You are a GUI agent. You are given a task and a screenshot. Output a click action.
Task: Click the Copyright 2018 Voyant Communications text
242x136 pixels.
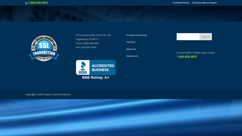tap(48, 95)
